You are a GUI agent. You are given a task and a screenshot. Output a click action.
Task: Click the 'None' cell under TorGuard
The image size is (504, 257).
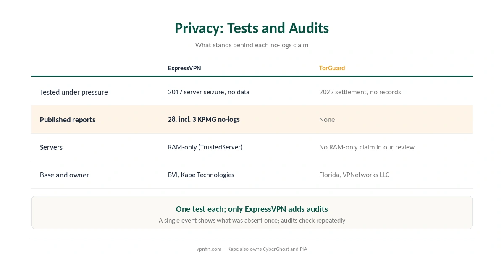tap(327, 119)
